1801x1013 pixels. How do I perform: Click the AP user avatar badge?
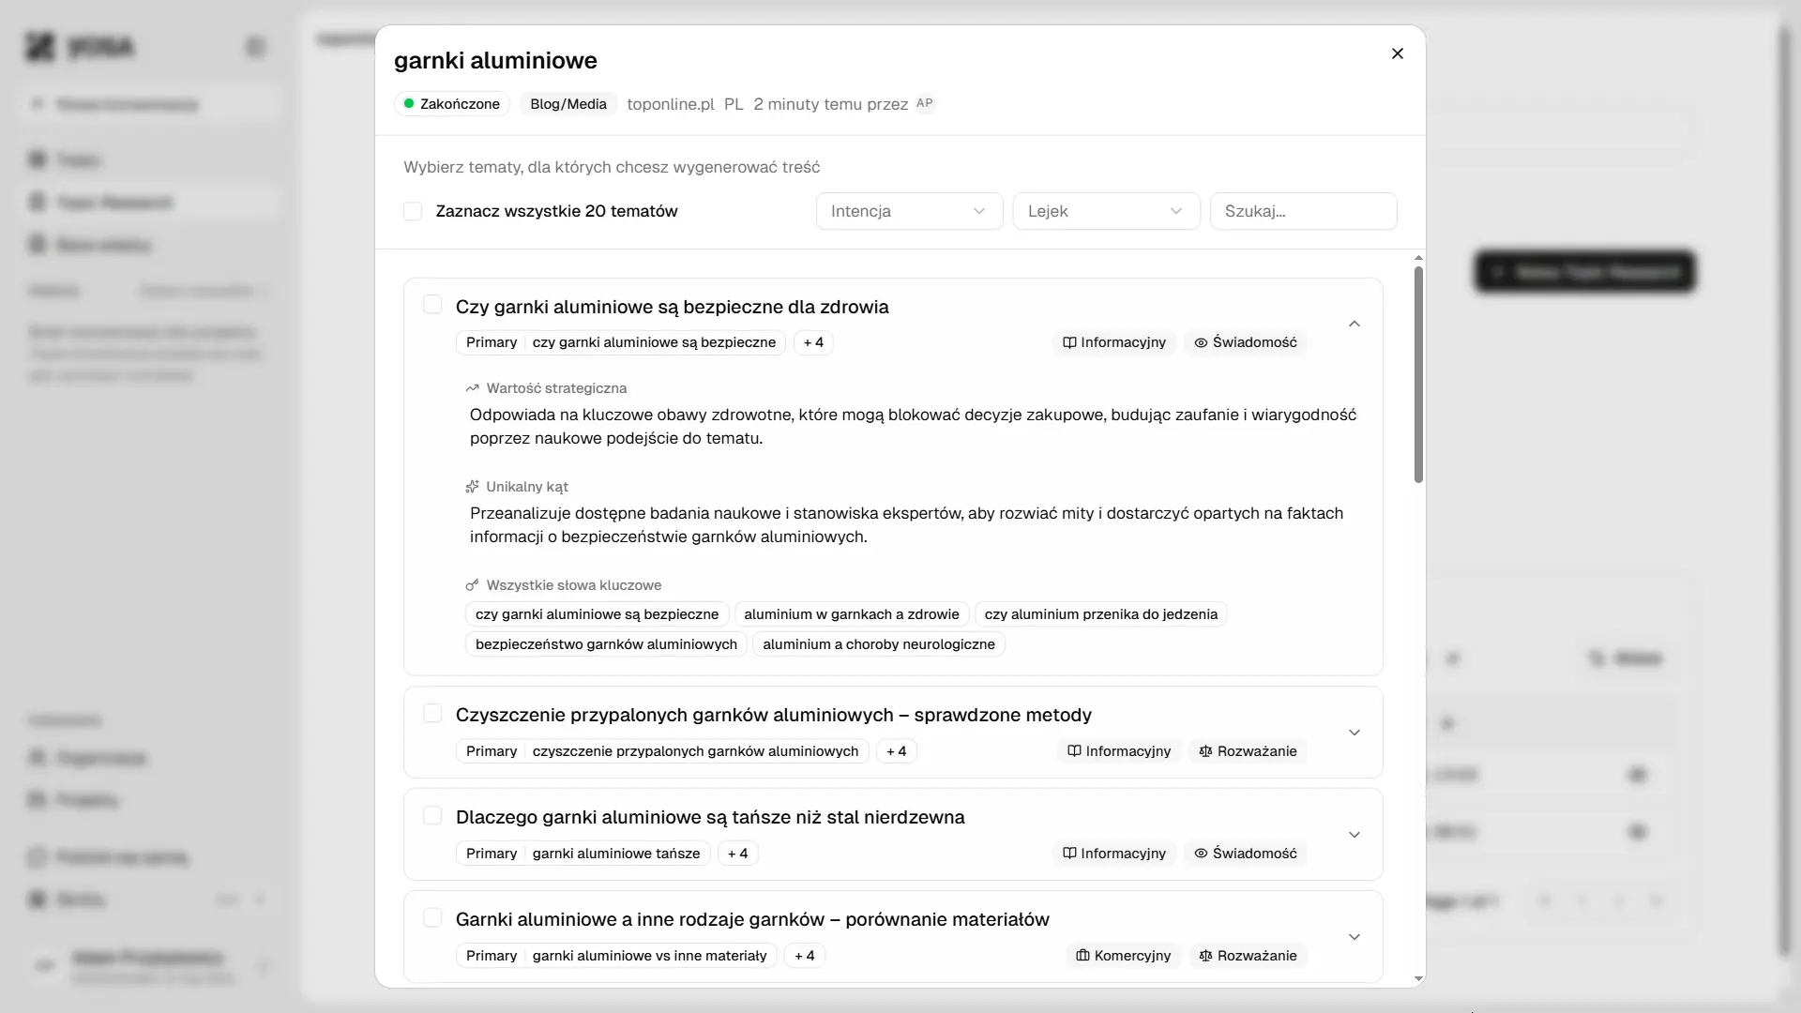click(924, 103)
